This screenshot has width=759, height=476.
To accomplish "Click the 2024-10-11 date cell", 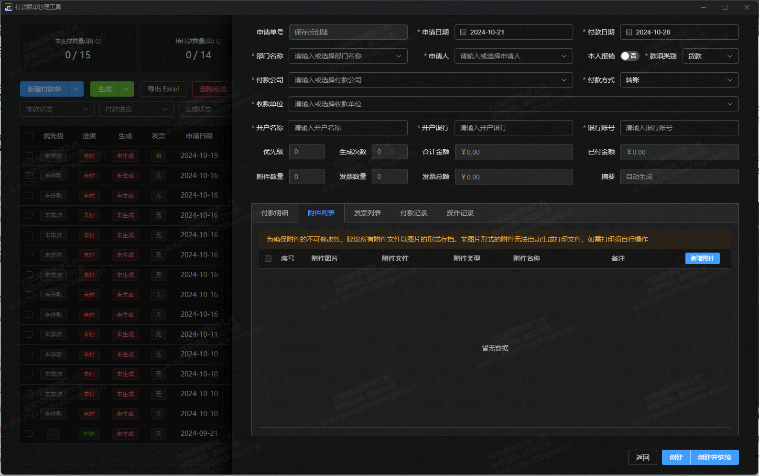I will pyautogui.click(x=199, y=334).
